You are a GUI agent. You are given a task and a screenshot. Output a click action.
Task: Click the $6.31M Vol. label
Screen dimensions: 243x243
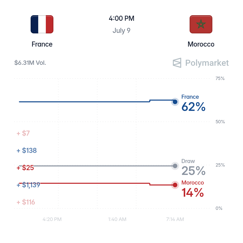click(x=30, y=63)
